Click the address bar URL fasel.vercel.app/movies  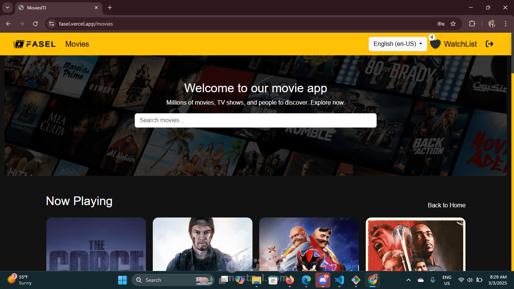pyautogui.click(x=86, y=24)
